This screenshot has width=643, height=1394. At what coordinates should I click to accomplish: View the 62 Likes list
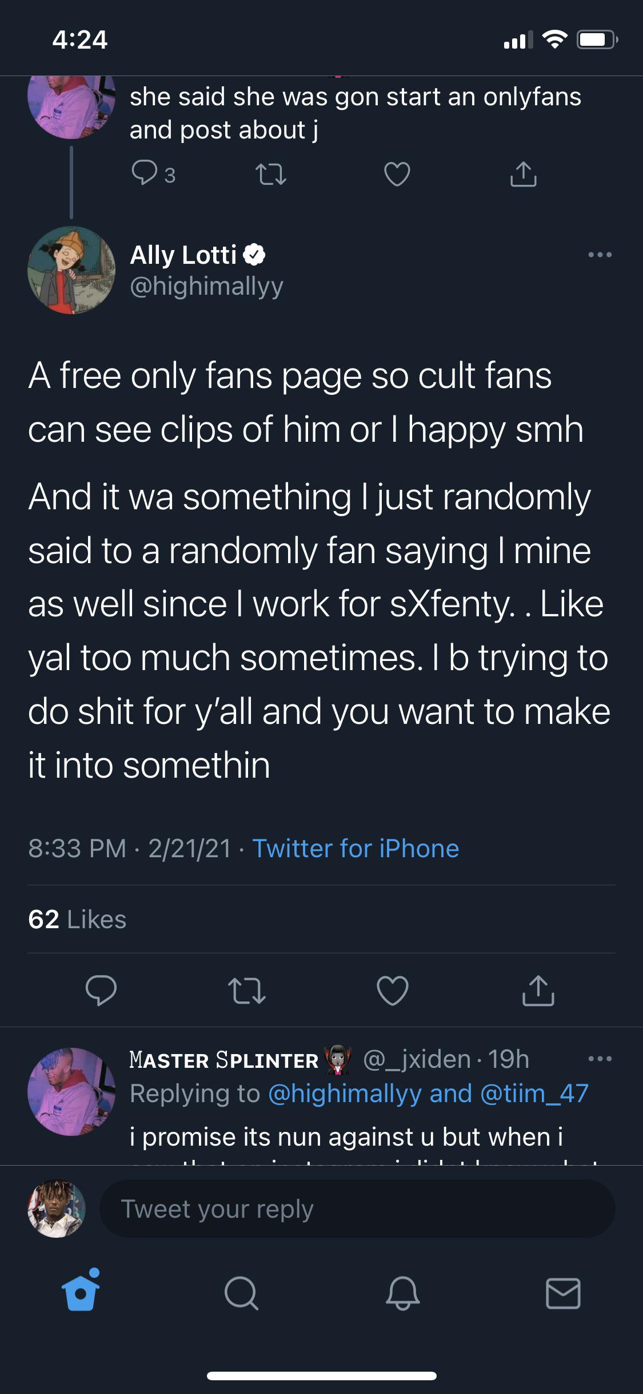[77, 919]
